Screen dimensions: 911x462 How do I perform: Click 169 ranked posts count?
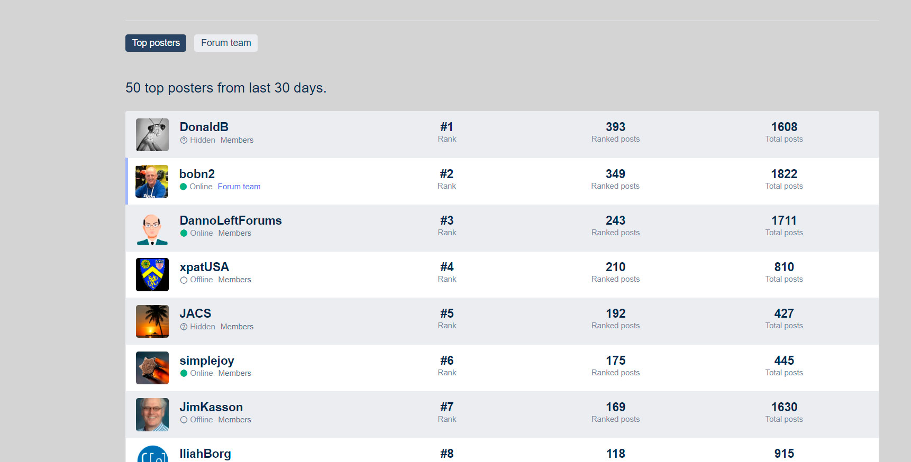[x=616, y=407]
